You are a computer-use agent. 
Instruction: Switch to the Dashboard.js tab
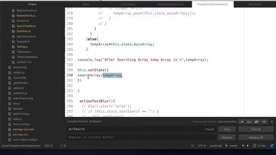point(128,4)
